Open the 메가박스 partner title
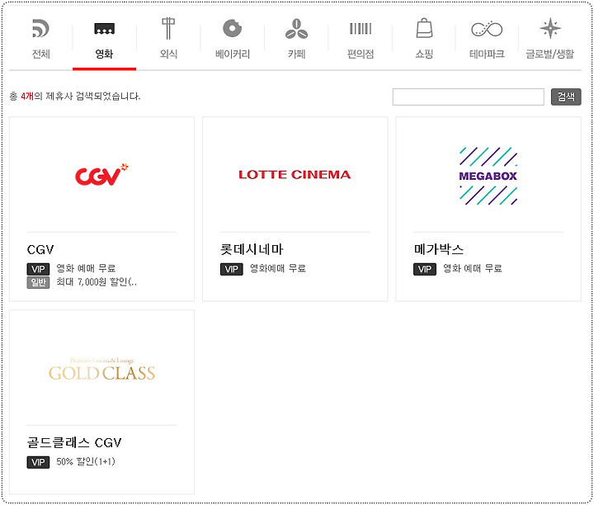Screen dimensions: 594x505 (439, 249)
